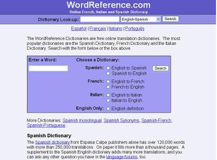Visit the language forums link
The image size is (217, 160).
pos(124,157)
